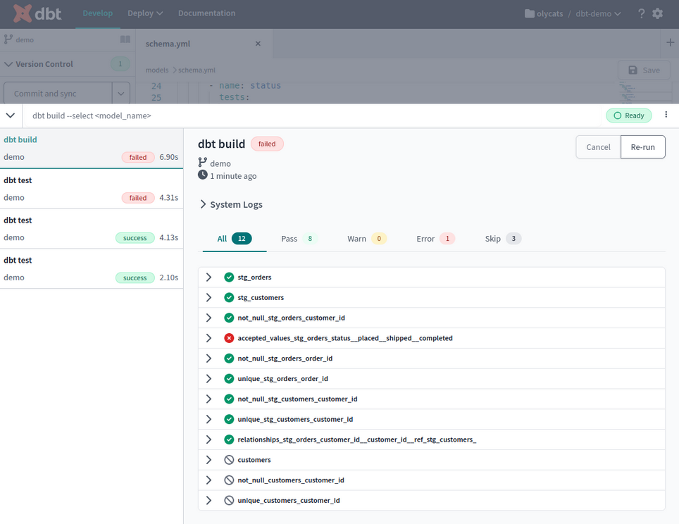Open the docs book icon beside demo
The height and width of the screenshot is (524, 679).
(125, 39)
